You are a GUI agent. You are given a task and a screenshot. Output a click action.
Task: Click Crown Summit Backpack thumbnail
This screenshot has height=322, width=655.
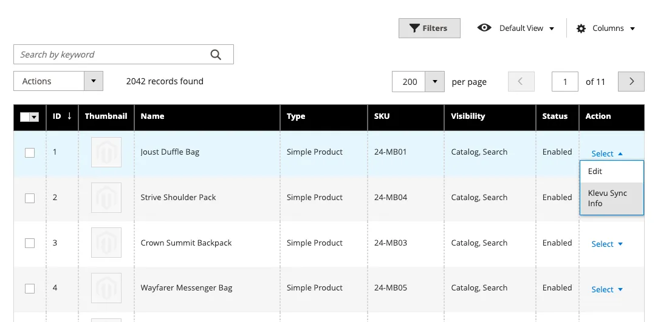[106, 243]
